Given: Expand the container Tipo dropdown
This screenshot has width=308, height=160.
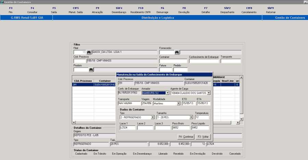Looking at the screenshot, I should click(153, 117).
